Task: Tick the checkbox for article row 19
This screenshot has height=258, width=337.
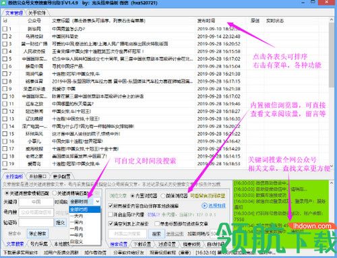Action: (x=5, y=164)
